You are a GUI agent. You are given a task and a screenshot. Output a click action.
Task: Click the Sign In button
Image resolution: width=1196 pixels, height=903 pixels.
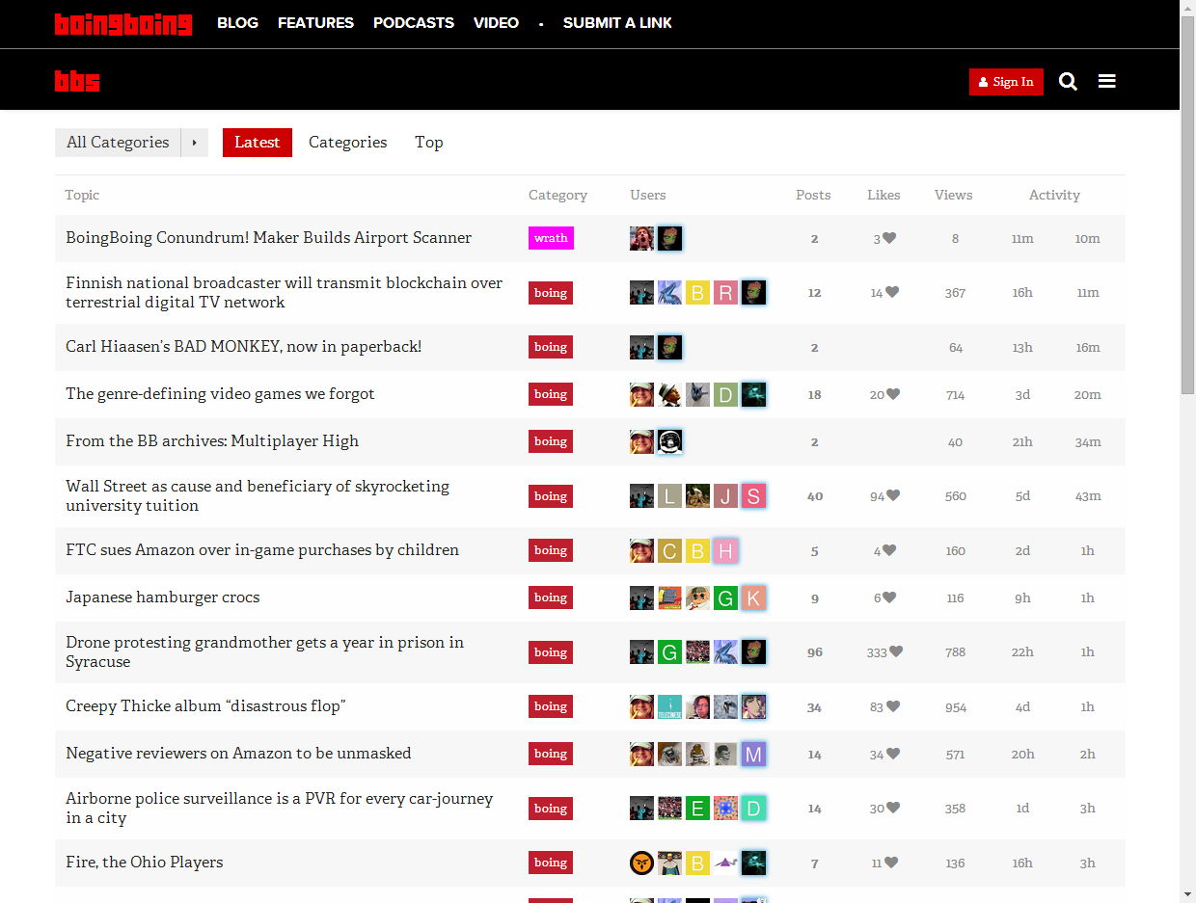coord(1006,82)
